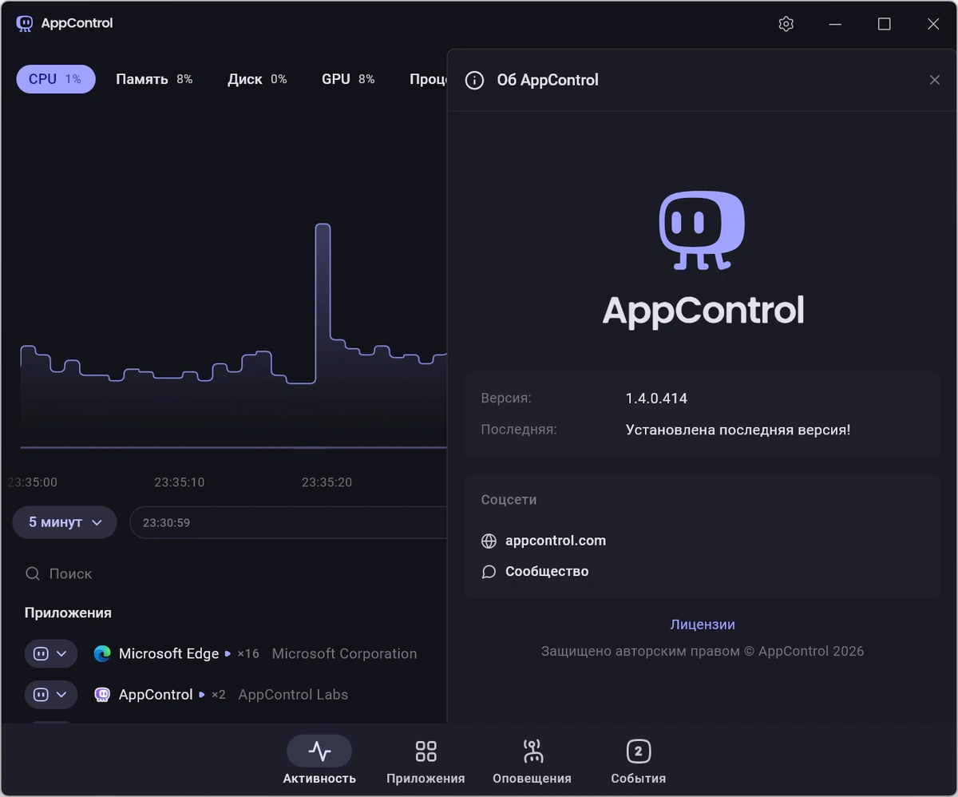Expand Microsoft Edge ×16 process group
The height and width of the screenshot is (797, 958).
(x=228, y=653)
